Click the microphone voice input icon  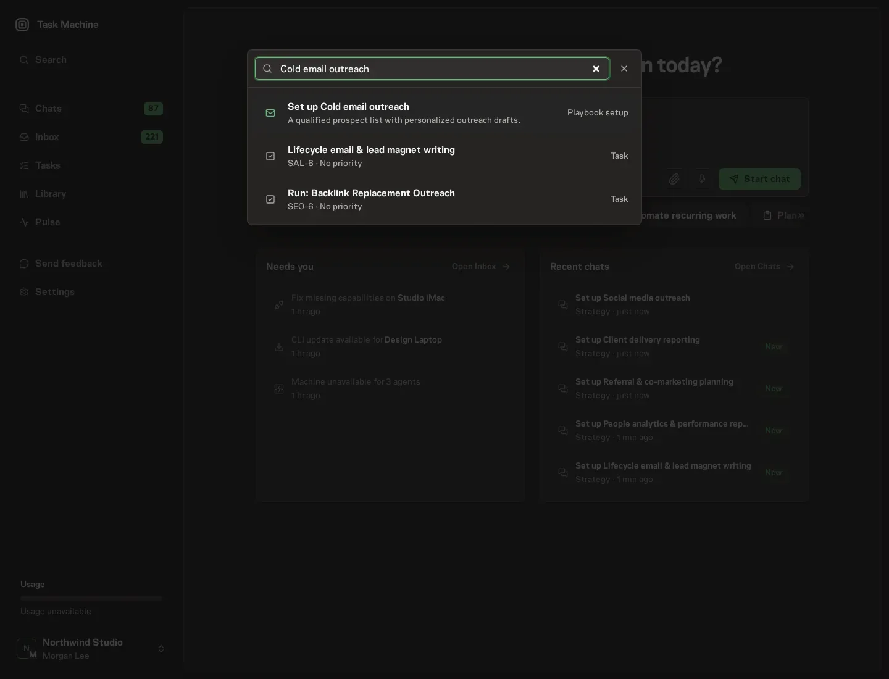(702, 179)
